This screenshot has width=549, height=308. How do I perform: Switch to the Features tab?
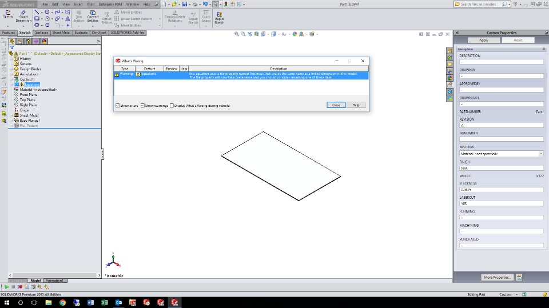pos(9,33)
